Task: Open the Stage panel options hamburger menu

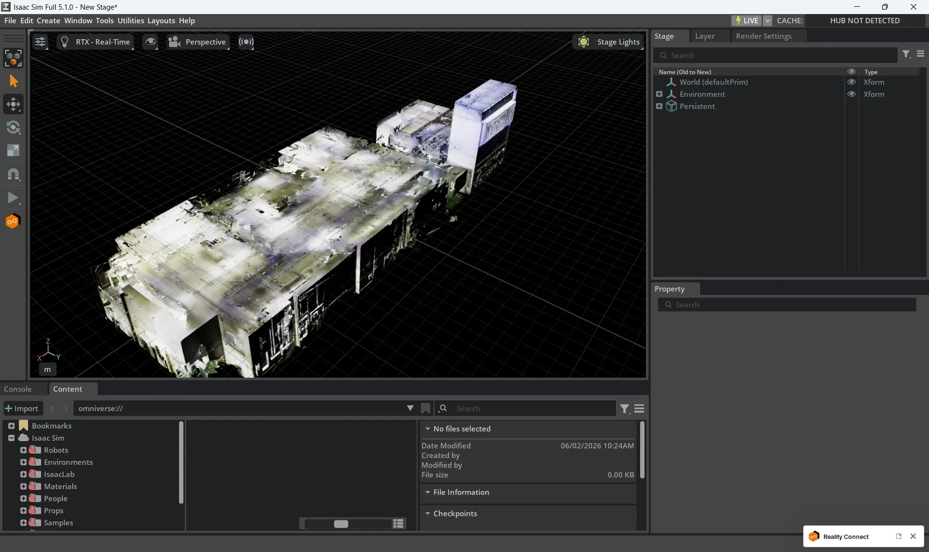Action: tap(920, 54)
